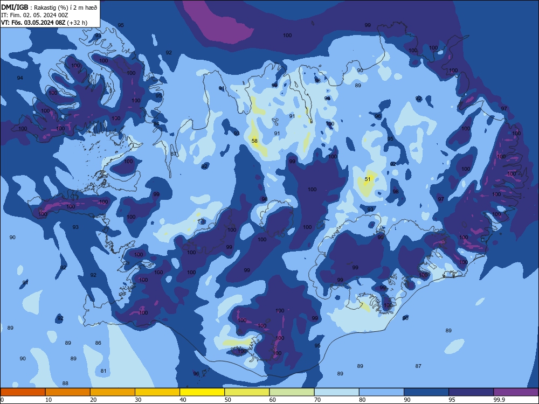Click the humidity value '51' on the map

[x=368, y=179]
